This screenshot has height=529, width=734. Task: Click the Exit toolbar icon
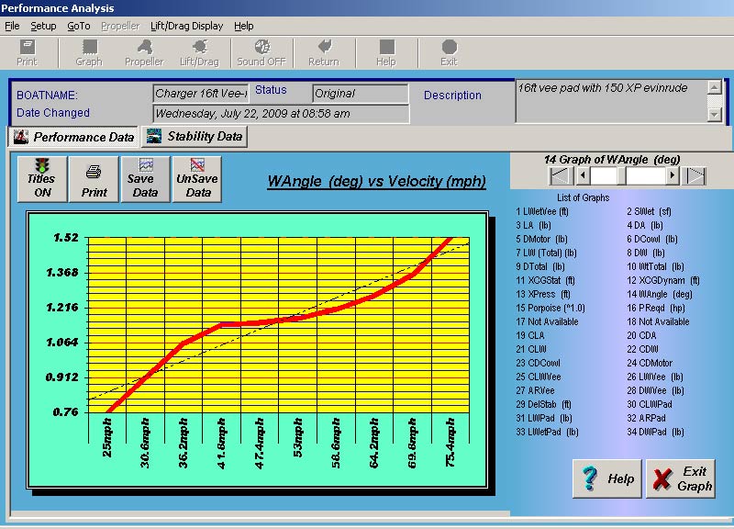click(x=449, y=53)
